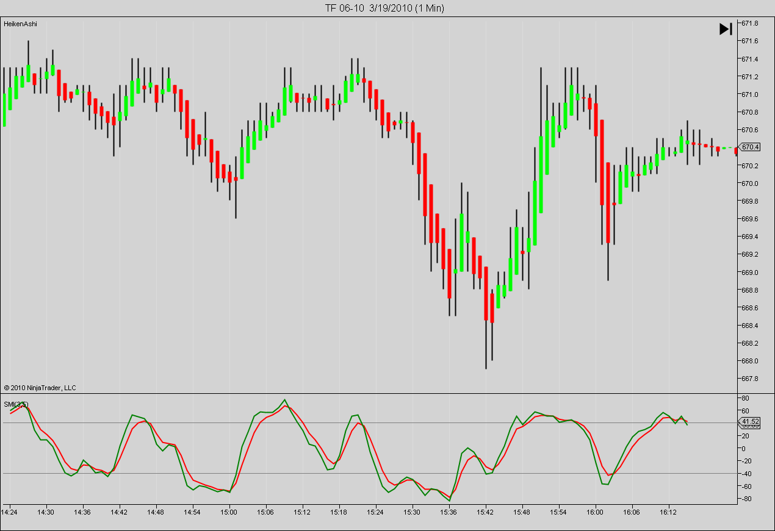
Task: Click the positive 20 SMI scale label
Action: click(746, 436)
